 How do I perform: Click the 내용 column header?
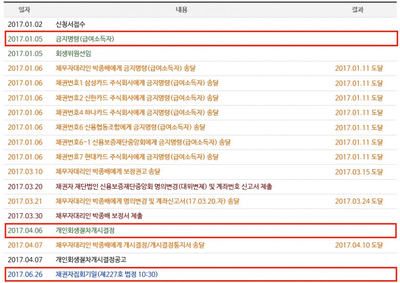pos(181,10)
